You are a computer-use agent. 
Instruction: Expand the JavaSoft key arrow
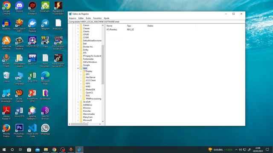point(78,102)
